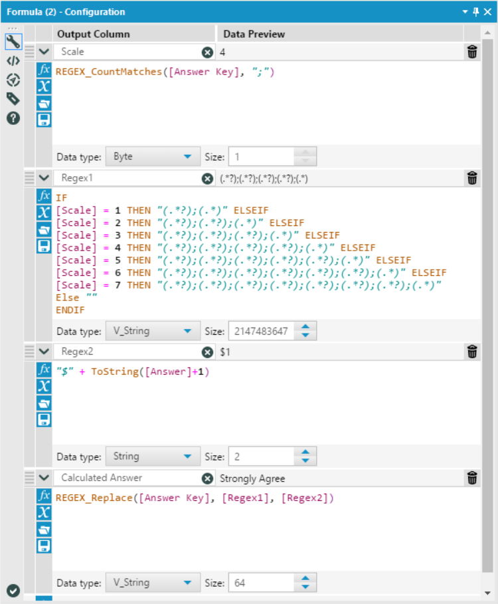Open the XML view code icon
The width and height of the screenshot is (498, 604).
click(13, 60)
